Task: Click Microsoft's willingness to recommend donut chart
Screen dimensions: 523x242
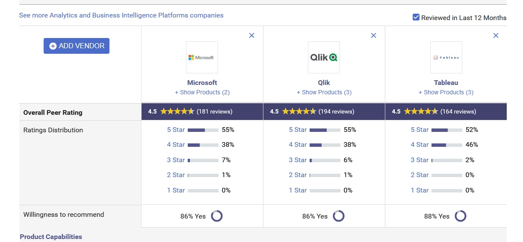Action: point(217,216)
